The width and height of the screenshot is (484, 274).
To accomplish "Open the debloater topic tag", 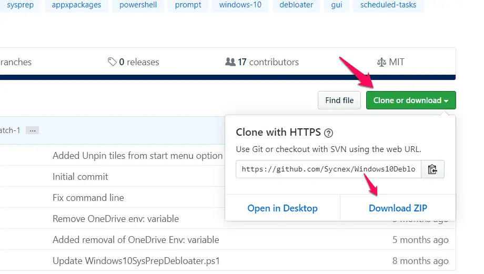I will tap(296, 5).
